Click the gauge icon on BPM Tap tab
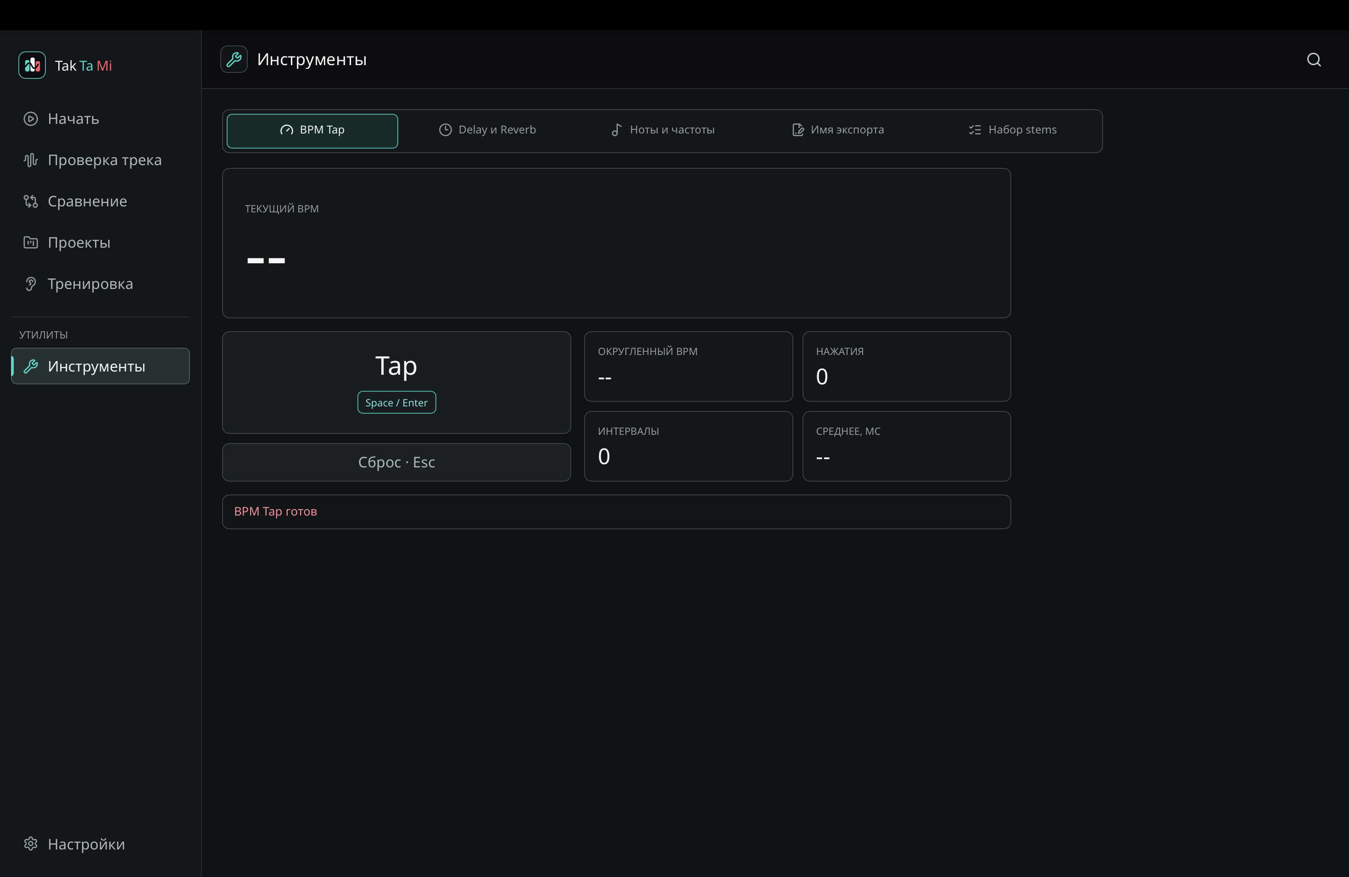The image size is (1349, 877). pos(287,130)
